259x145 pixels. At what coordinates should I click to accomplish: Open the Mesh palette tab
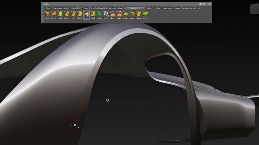coord(149,8)
